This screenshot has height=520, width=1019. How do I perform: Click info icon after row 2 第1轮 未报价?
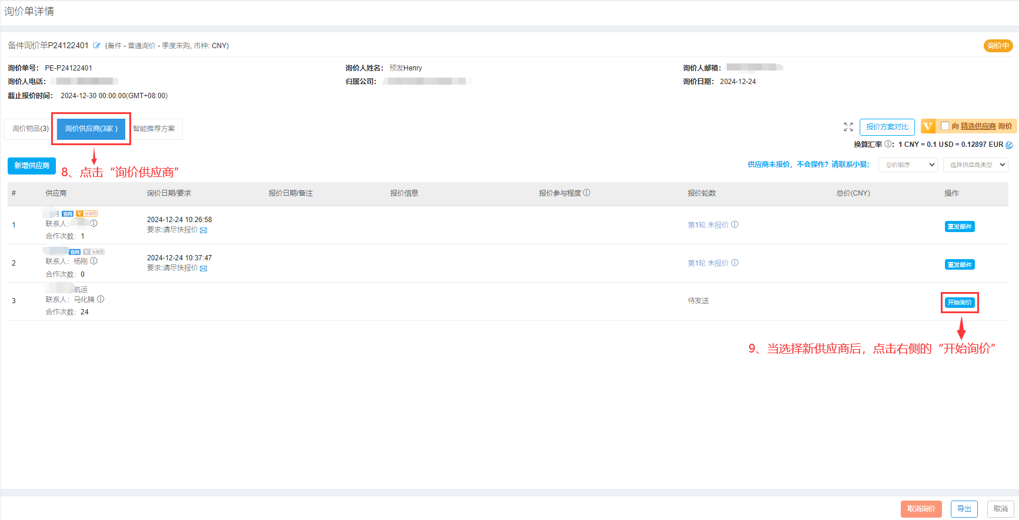[735, 263]
